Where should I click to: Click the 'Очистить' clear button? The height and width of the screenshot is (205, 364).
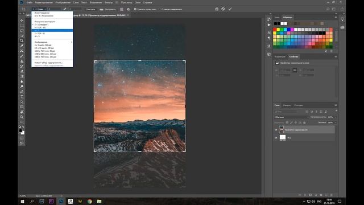tap(90, 9)
